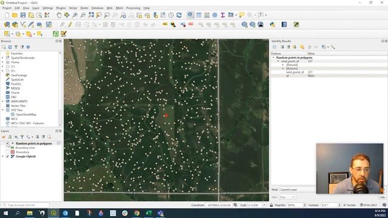This screenshot has width=388, height=218.
Task: Click the Data Source Manager icon
Action: [7, 24]
